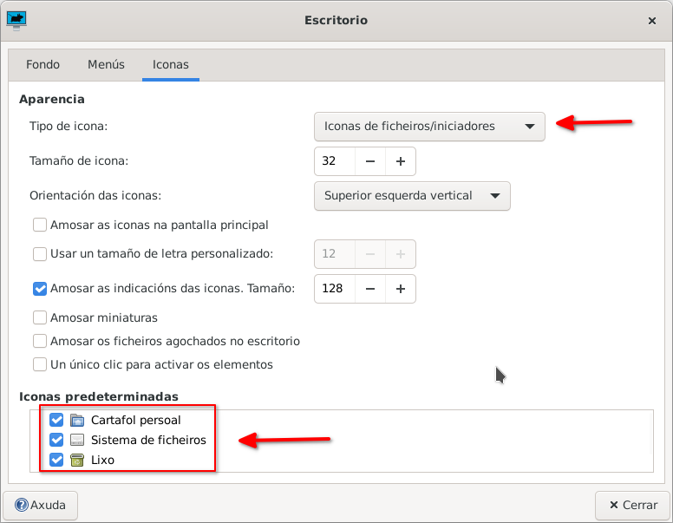Click the Lixo trash can icon
Viewport: 673px width, 523px height.
[x=77, y=460]
